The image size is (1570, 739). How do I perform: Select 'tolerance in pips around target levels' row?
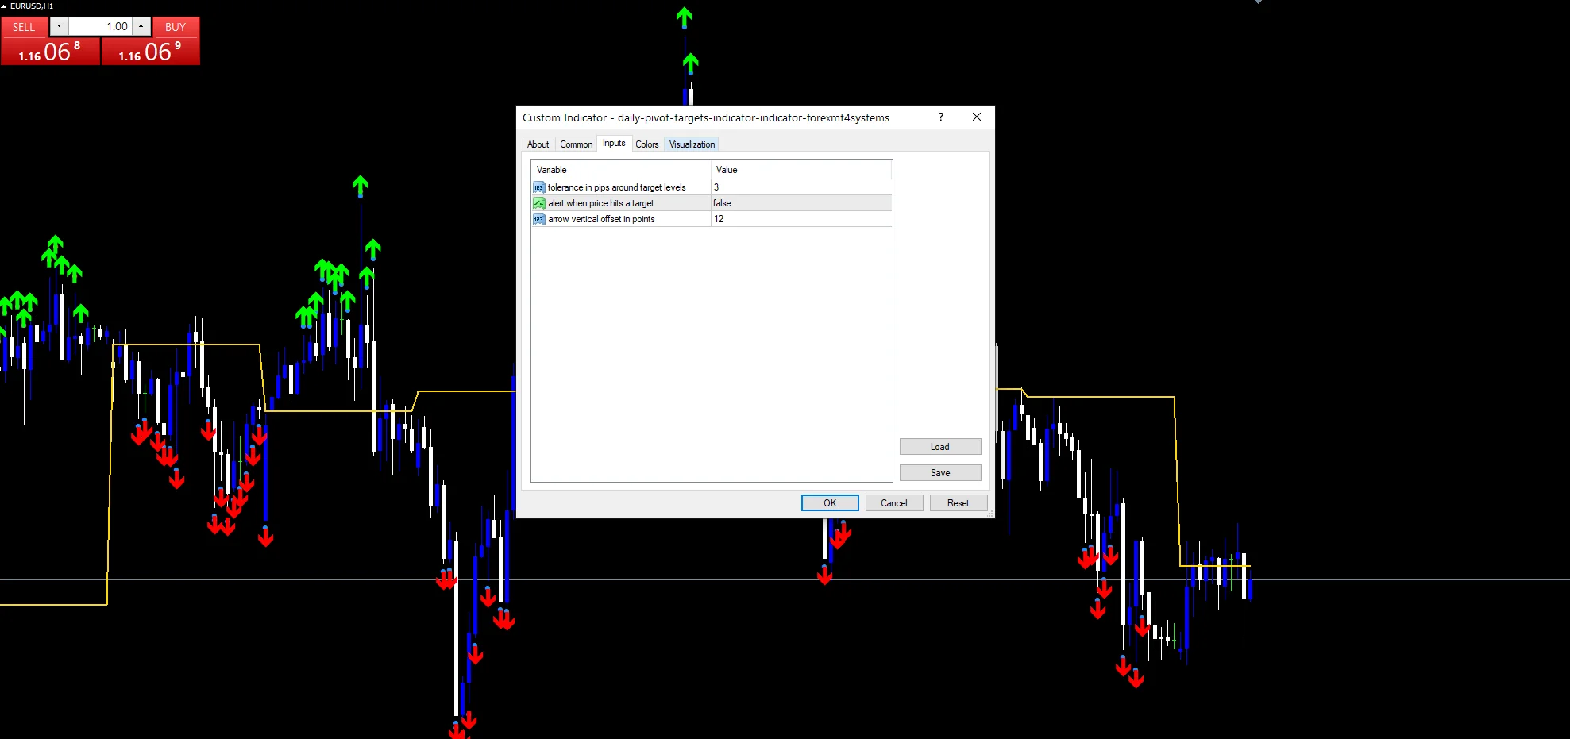(712, 187)
